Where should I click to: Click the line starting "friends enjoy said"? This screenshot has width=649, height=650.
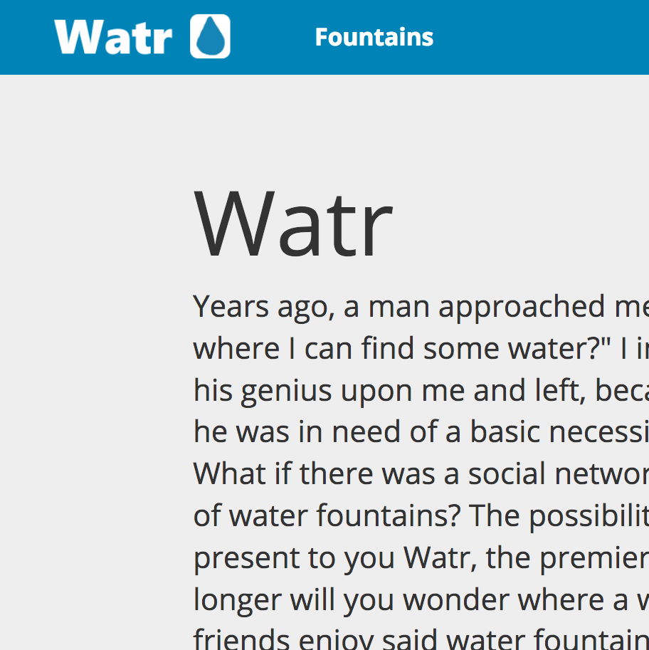(x=420, y=637)
